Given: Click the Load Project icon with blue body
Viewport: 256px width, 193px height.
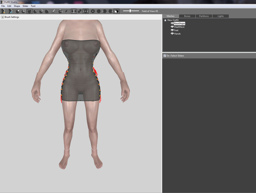Looking at the screenshot, I should click(x=11, y=11).
